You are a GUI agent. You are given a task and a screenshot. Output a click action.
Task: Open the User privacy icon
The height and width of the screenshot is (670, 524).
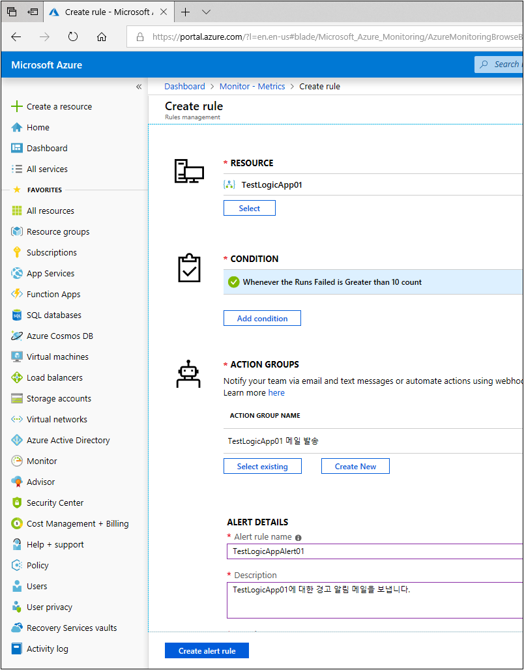(x=17, y=607)
